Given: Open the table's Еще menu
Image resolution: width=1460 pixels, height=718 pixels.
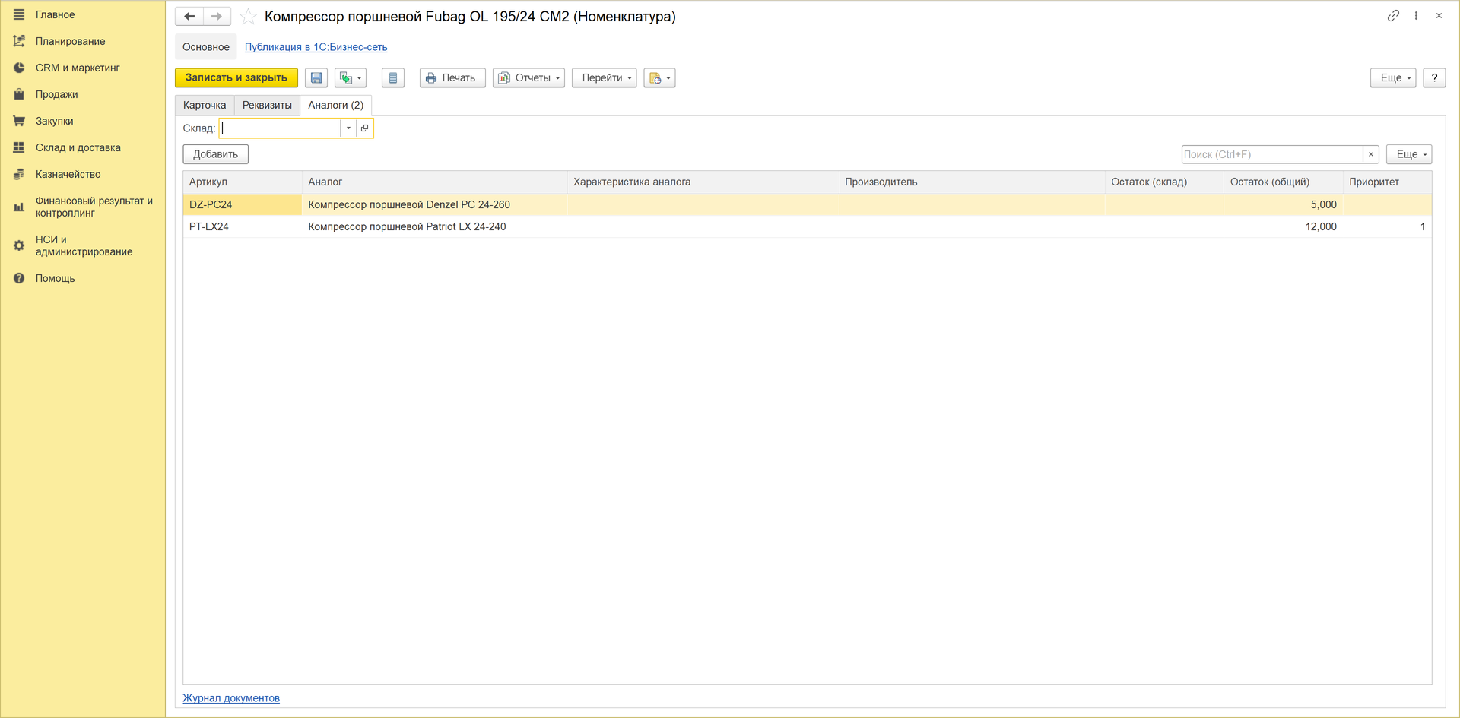Looking at the screenshot, I should pos(1409,154).
